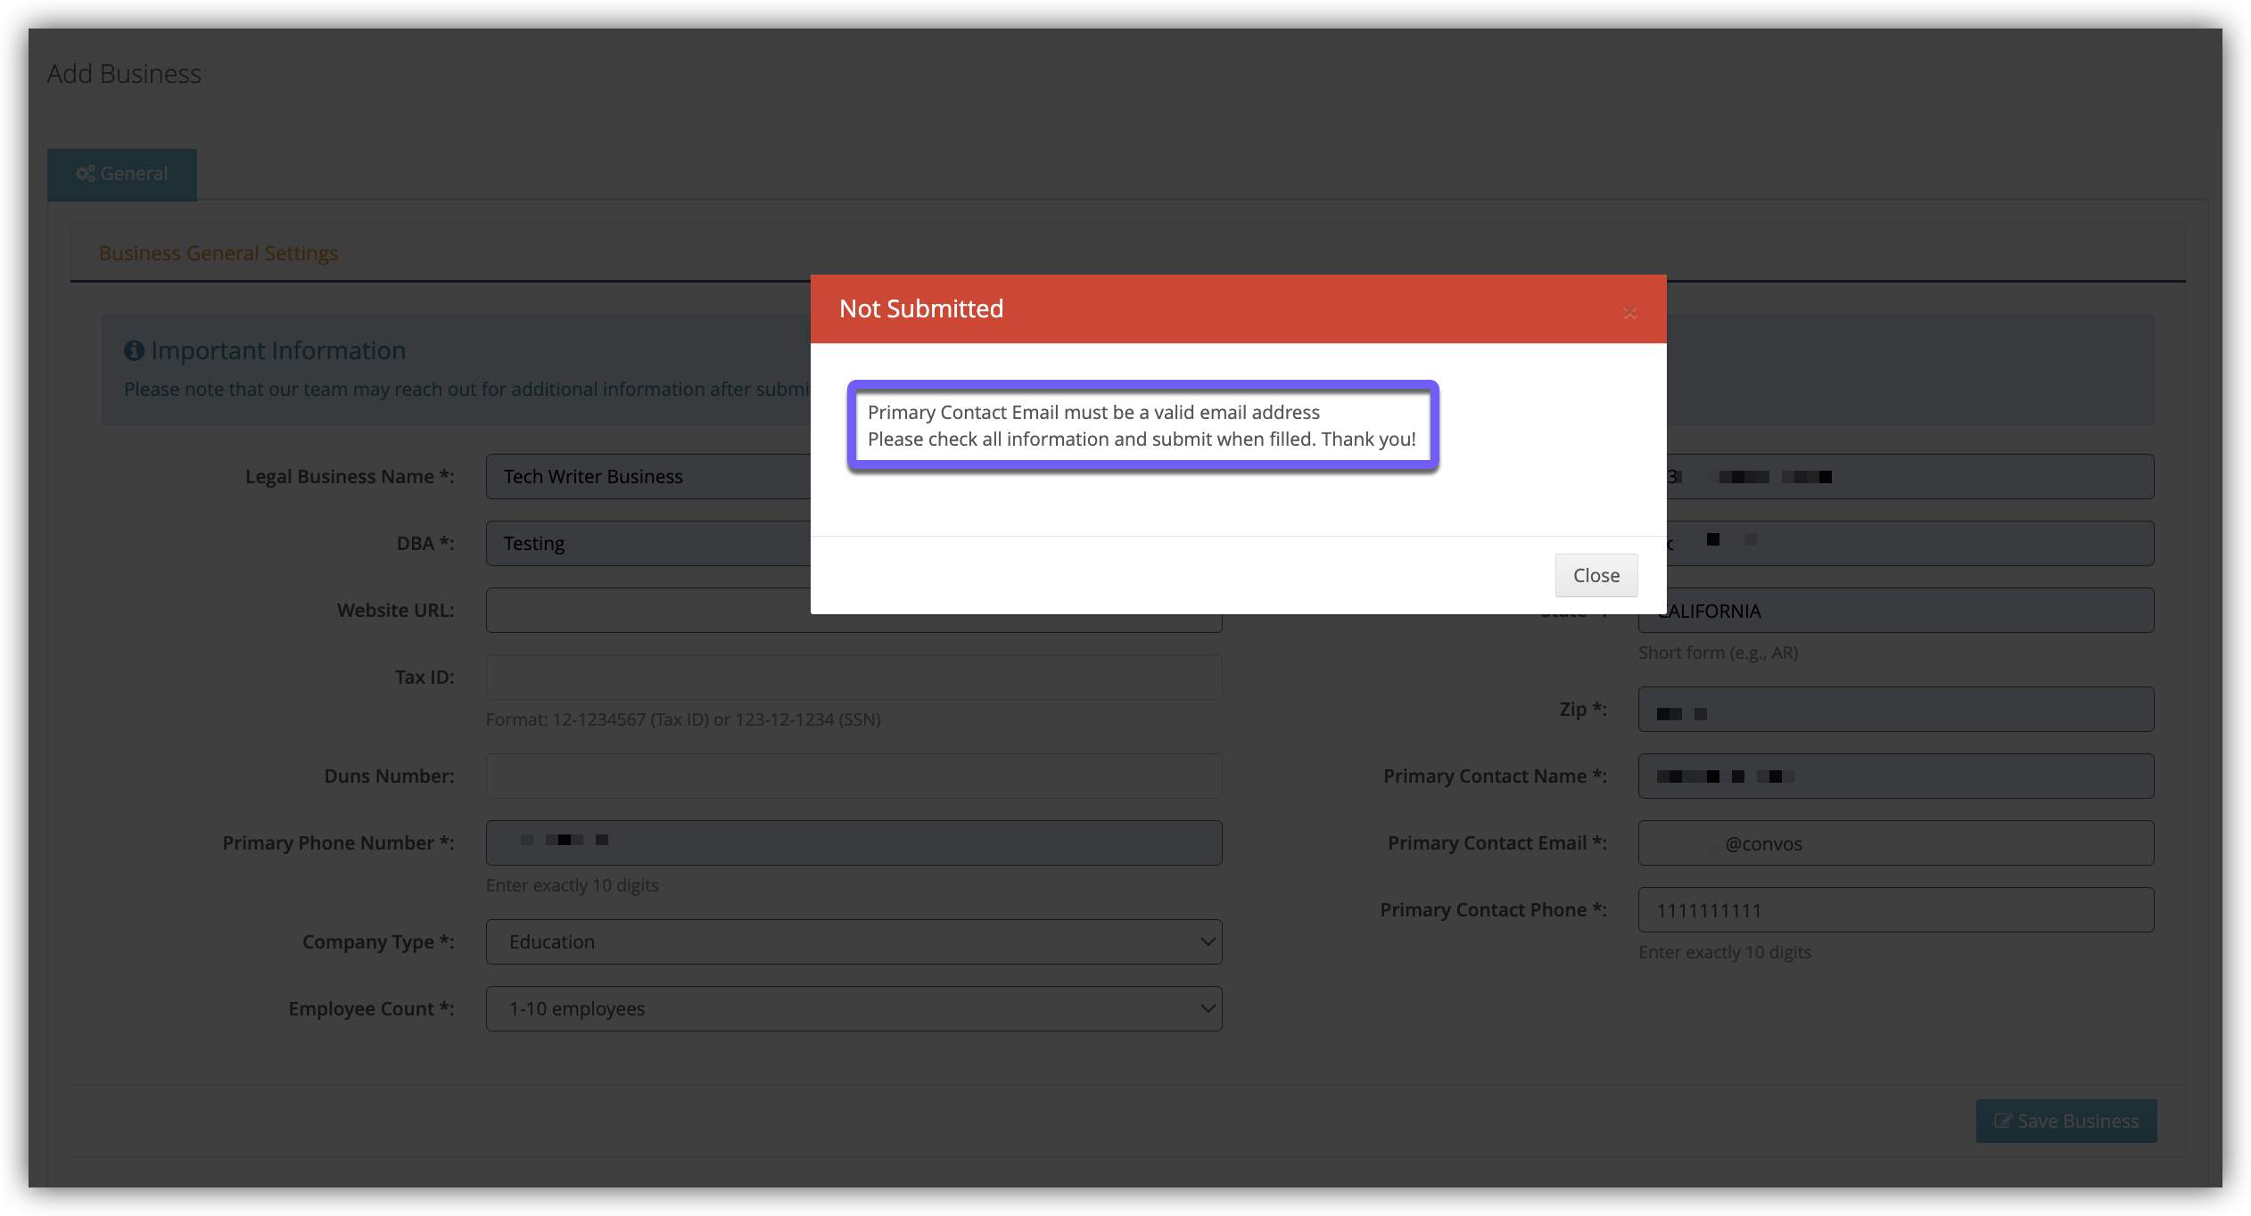
Task: Click the Primary Contact Email field
Action: tap(1896, 842)
